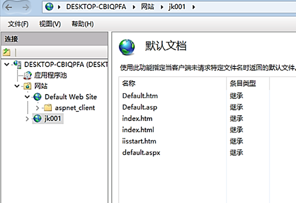Click the Default Web Site globe icon
The height and width of the screenshot is (203, 296).
pyautogui.click(x=38, y=97)
